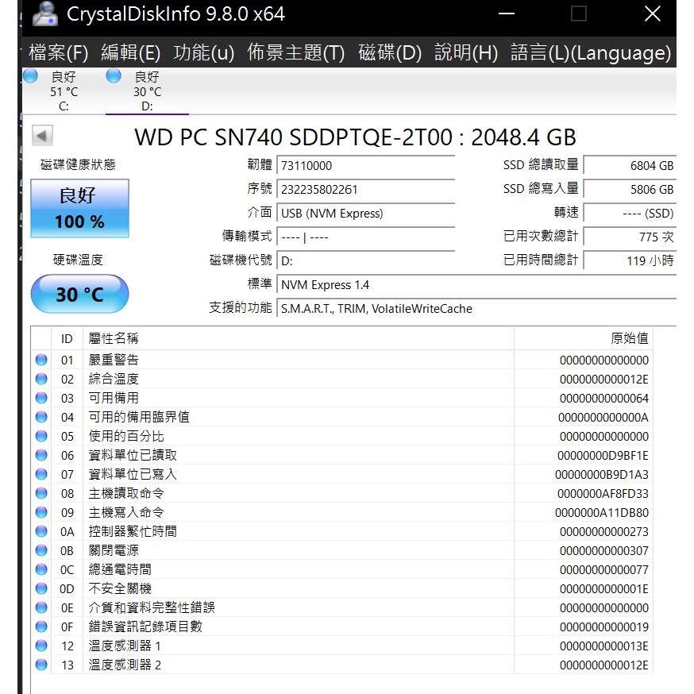Click the status orb for 使用的百分比 row
This screenshot has width=694, height=694.
click(x=41, y=436)
